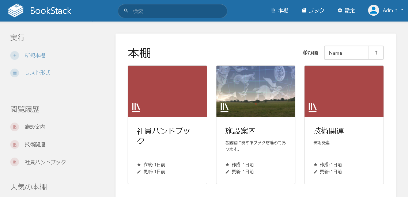Click the Admin user avatar icon

click(x=373, y=10)
